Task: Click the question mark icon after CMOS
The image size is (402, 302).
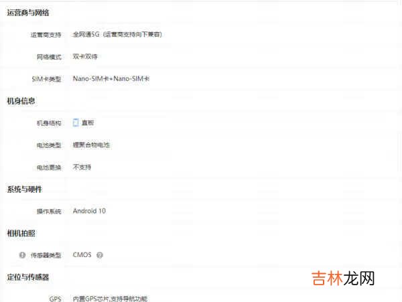Action: 100,255
